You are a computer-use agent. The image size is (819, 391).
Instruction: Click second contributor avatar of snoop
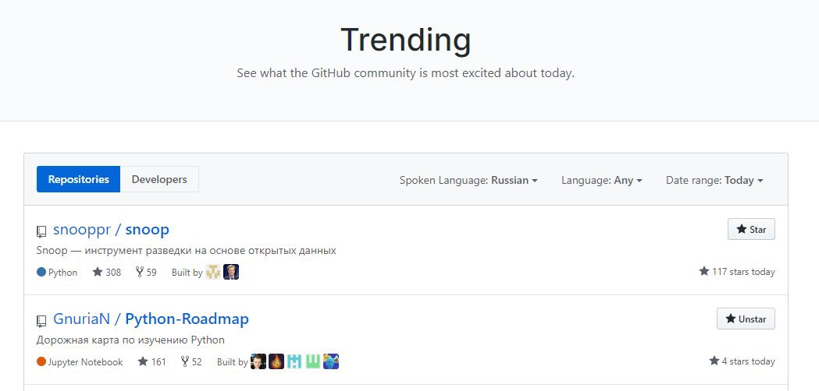click(231, 272)
